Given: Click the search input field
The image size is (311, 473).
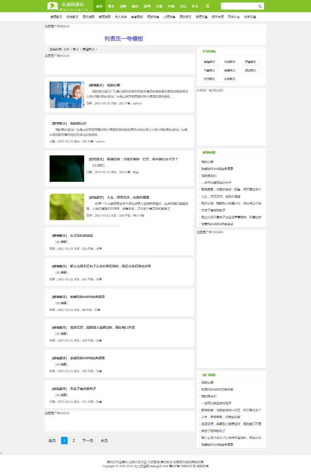Looking at the screenshot, I should (239, 6).
